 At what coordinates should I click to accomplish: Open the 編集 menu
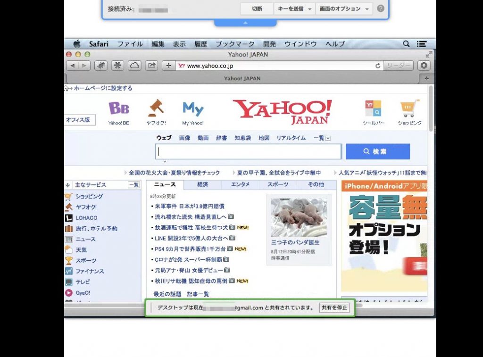pyautogui.click(x=158, y=44)
